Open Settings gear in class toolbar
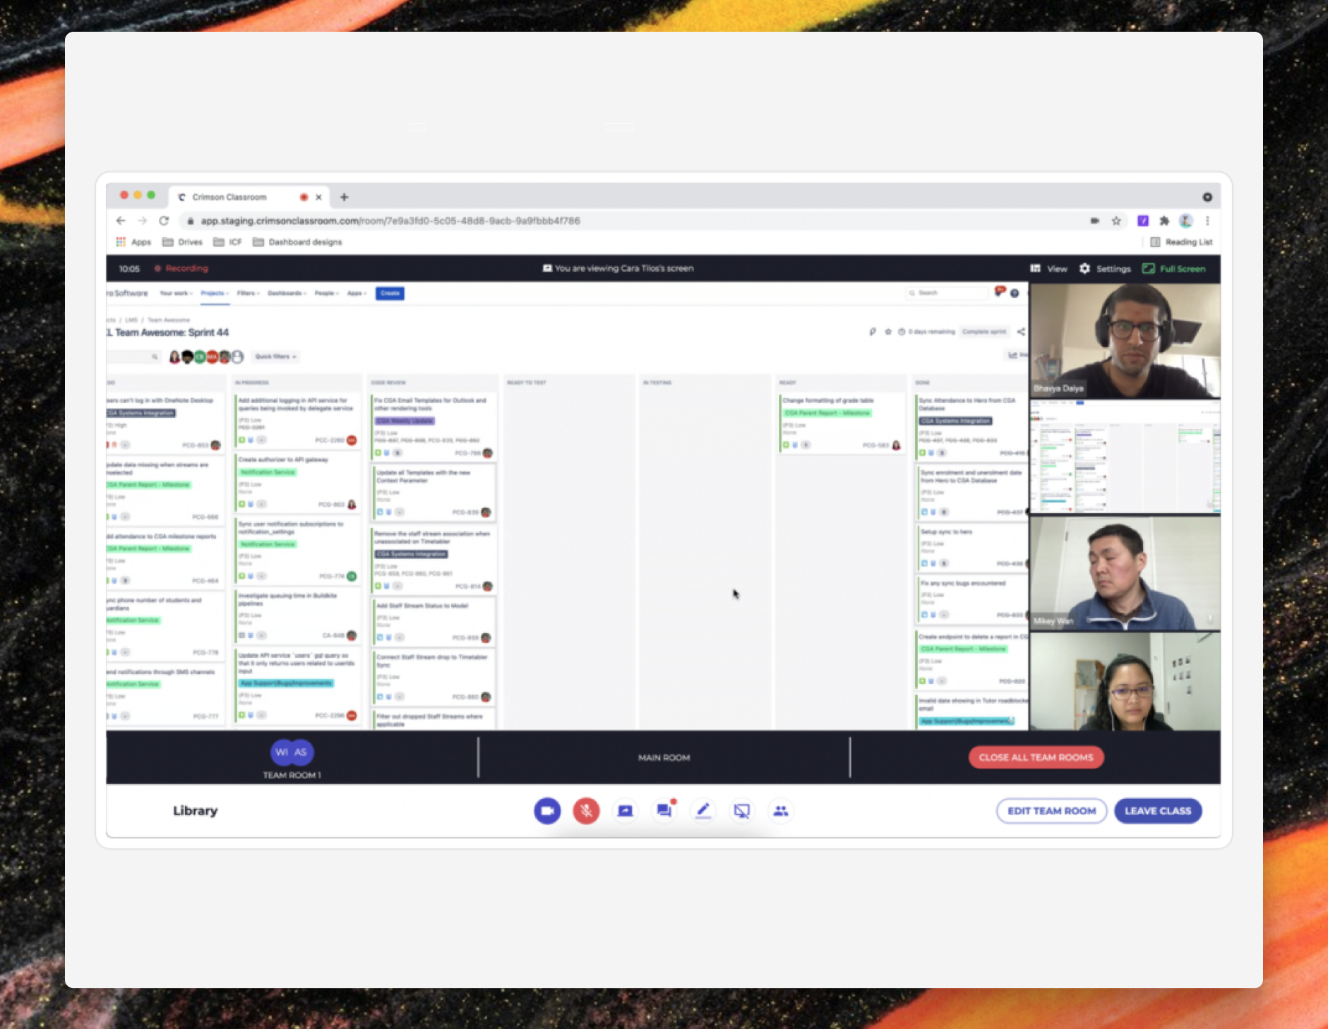 (1105, 269)
